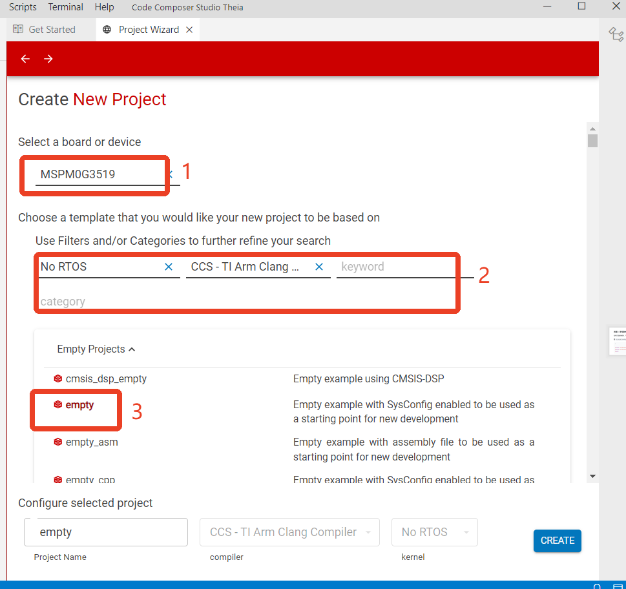Select the empty project template
The height and width of the screenshot is (589, 626).
(x=79, y=405)
